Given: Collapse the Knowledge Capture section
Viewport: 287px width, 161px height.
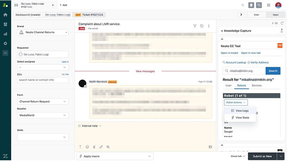Looking at the screenshot, I should (x=222, y=31).
